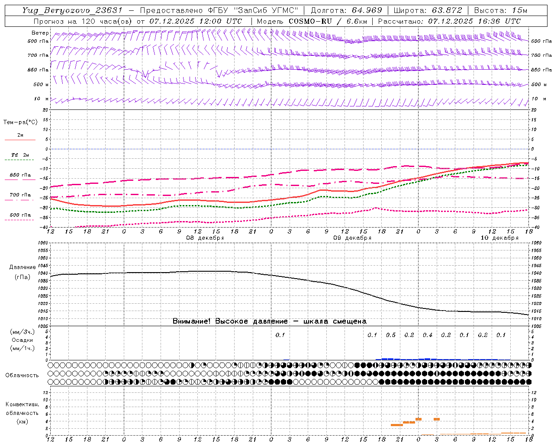The height and width of the screenshot is (443, 554).
Task: Click the 09 декабря date label
Action: tap(352, 238)
